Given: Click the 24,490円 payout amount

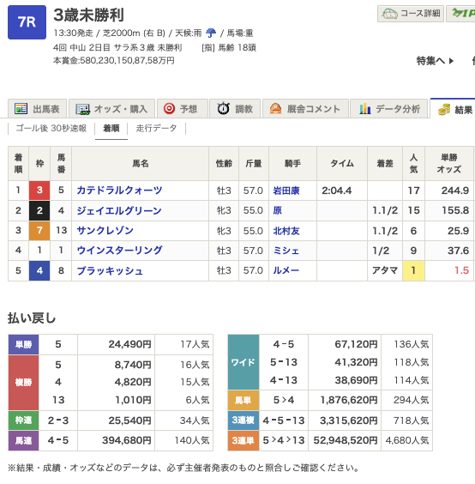Looking at the screenshot, I should pyautogui.click(x=129, y=344).
